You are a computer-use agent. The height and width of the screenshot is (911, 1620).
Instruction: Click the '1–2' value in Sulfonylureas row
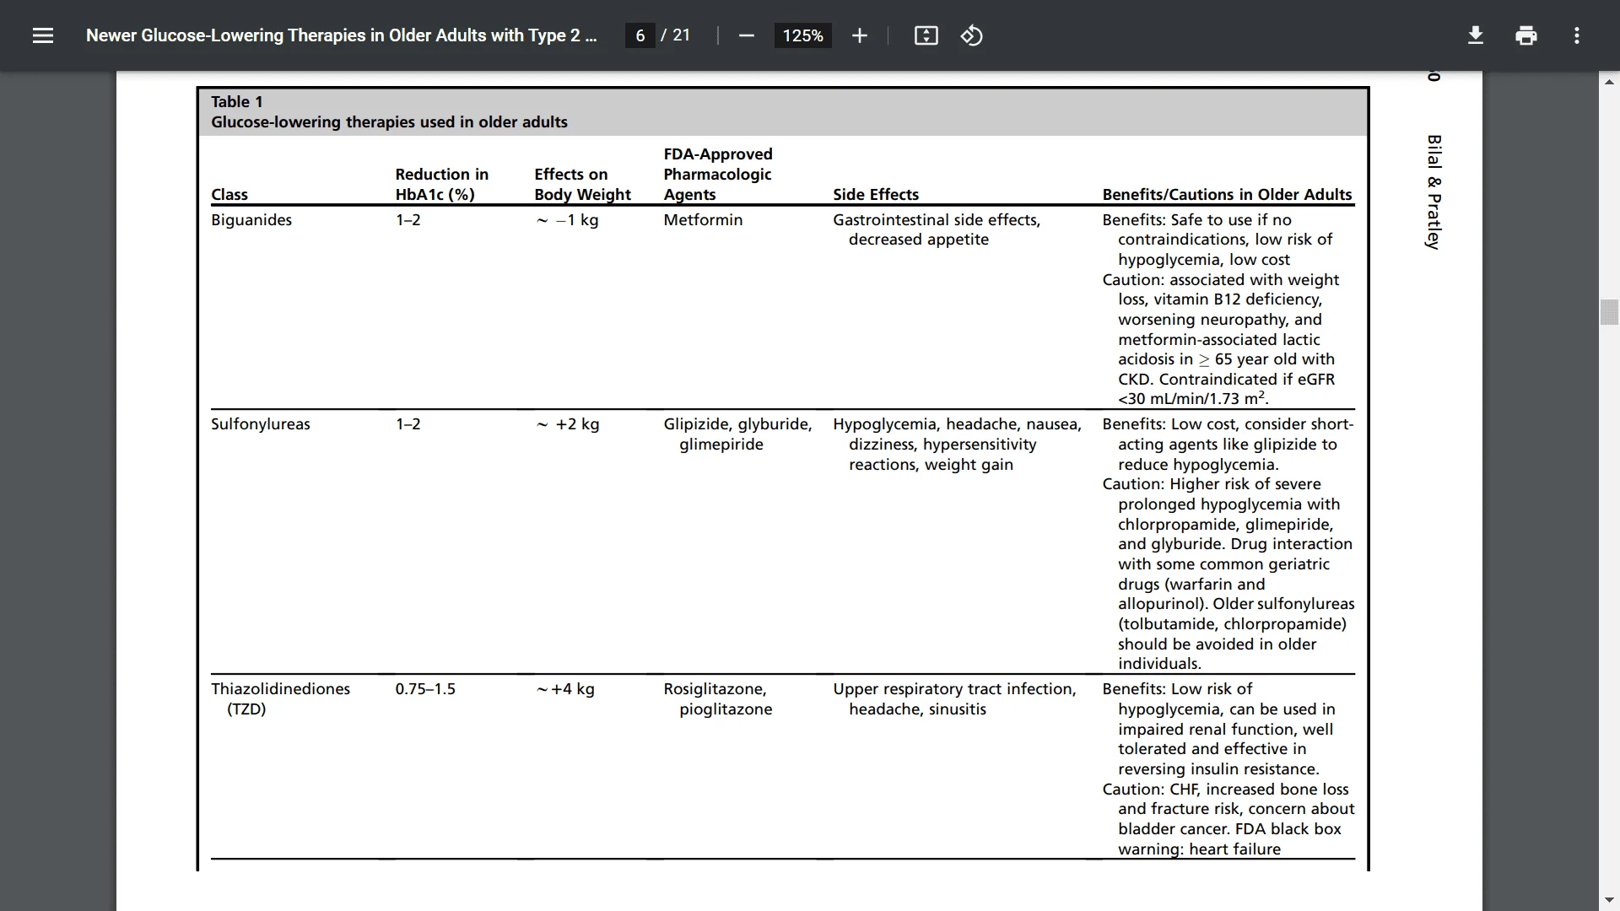(408, 424)
